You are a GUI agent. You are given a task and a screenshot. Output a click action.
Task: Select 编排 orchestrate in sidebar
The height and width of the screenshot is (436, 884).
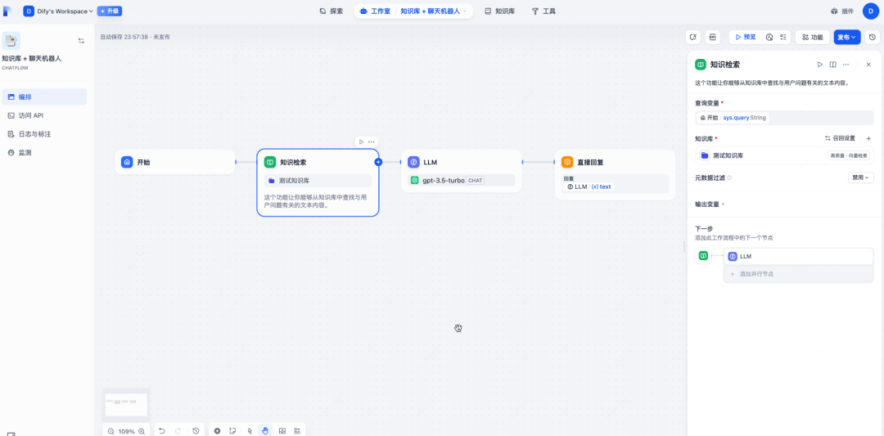click(x=44, y=97)
